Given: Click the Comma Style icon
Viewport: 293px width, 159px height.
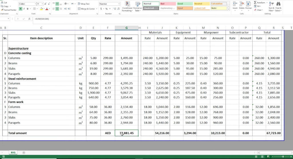Looking at the screenshot, I should (x=110, y=9).
